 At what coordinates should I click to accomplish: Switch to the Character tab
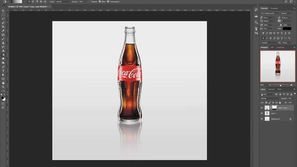264,8
